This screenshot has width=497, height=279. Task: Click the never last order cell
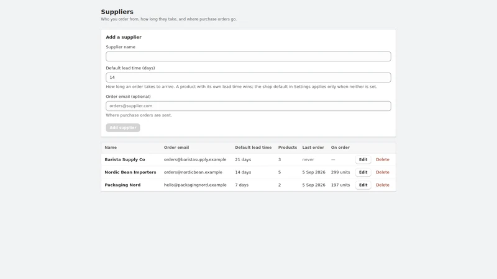(308, 159)
